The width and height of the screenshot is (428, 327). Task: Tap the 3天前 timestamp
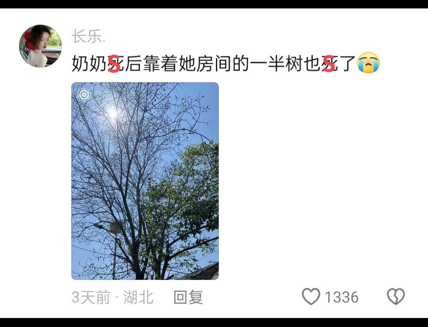(91, 297)
